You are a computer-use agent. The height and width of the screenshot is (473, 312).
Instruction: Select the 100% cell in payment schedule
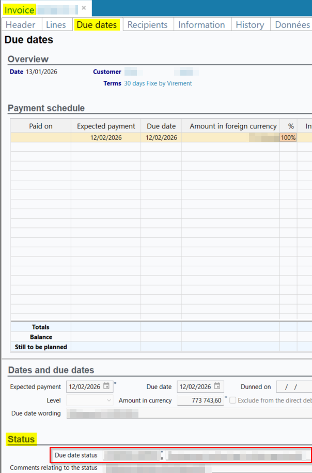pos(288,137)
